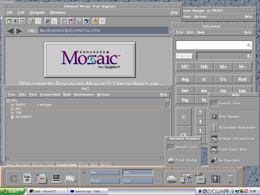Image resolution: width=260 pixels, height=195 pixels.
Task: Click the floppy disk Save icon
Action: 86,21
